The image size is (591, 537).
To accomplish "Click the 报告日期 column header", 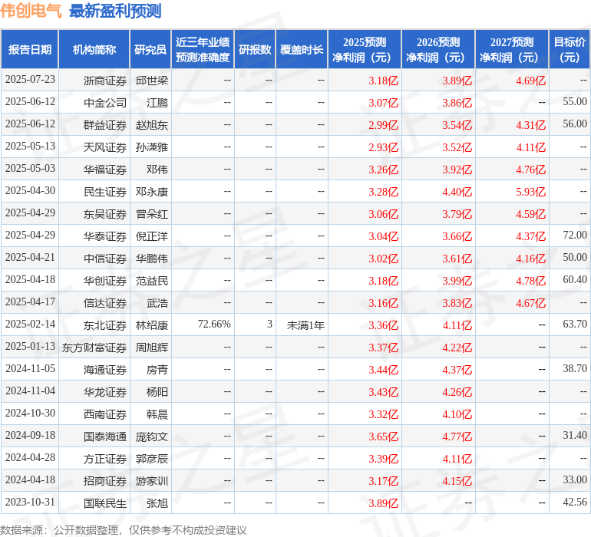I will [x=29, y=50].
